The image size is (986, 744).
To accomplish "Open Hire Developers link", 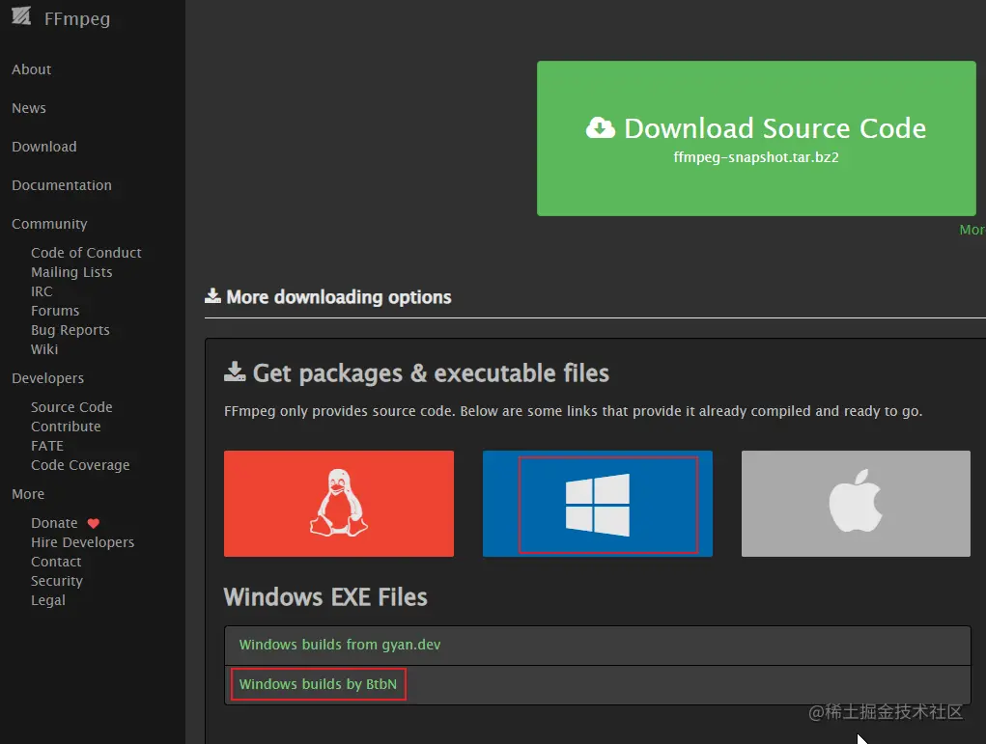I will [82, 542].
